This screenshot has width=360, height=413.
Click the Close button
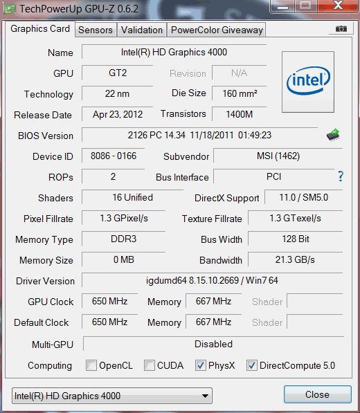[x=318, y=394]
